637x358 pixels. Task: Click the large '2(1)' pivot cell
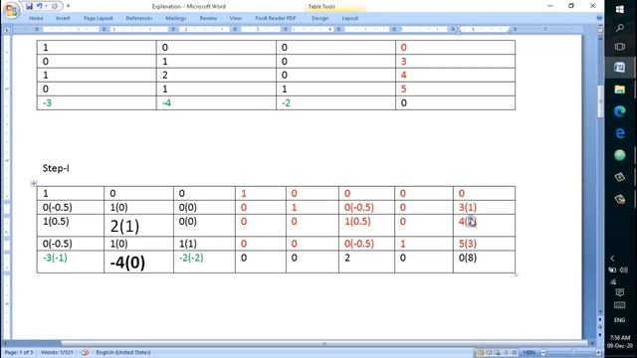point(124,226)
